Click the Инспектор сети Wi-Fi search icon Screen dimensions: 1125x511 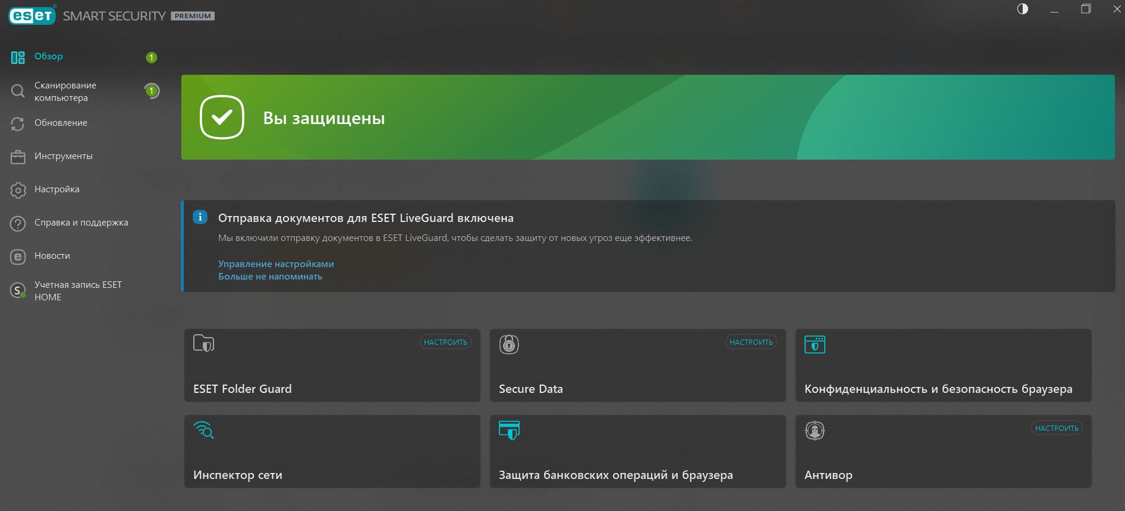pyautogui.click(x=203, y=430)
